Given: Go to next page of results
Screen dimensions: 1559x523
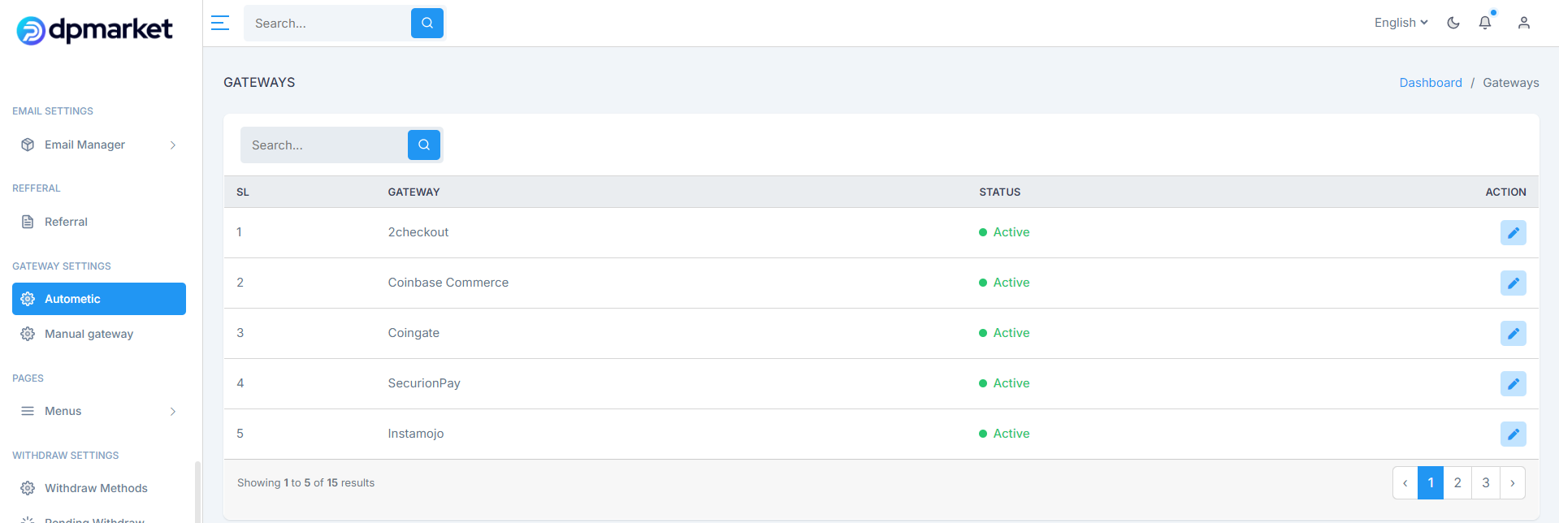Looking at the screenshot, I should [x=1513, y=482].
